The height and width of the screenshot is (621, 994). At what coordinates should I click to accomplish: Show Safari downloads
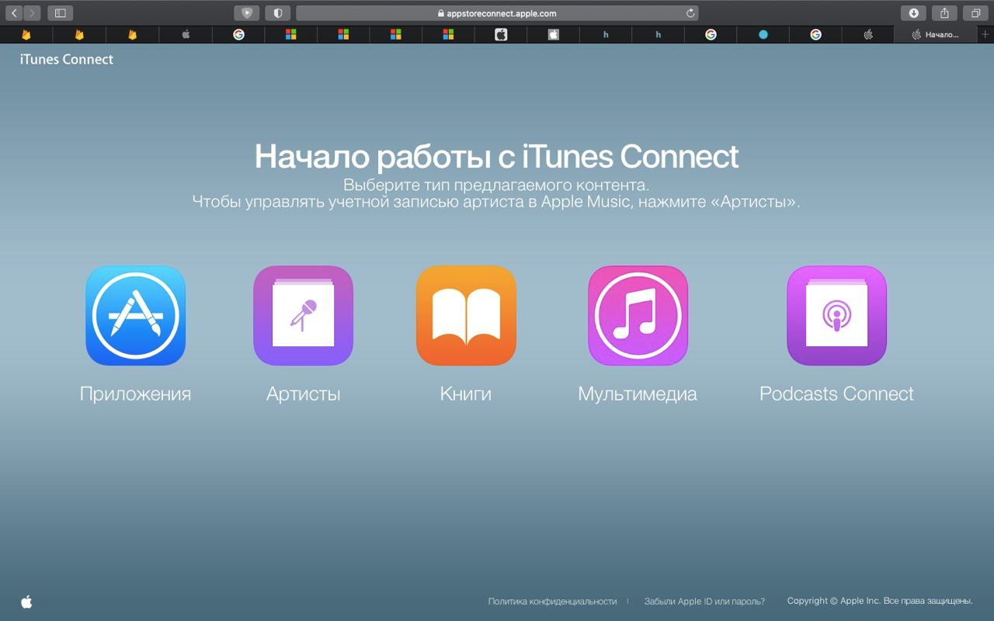pyautogui.click(x=913, y=12)
